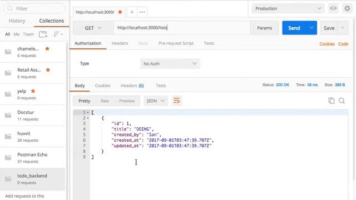Click the star on chameleon collection
The width and height of the screenshot is (356, 200).
click(47, 48)
